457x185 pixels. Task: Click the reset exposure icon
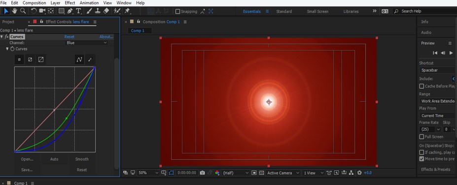pos(359,173)
